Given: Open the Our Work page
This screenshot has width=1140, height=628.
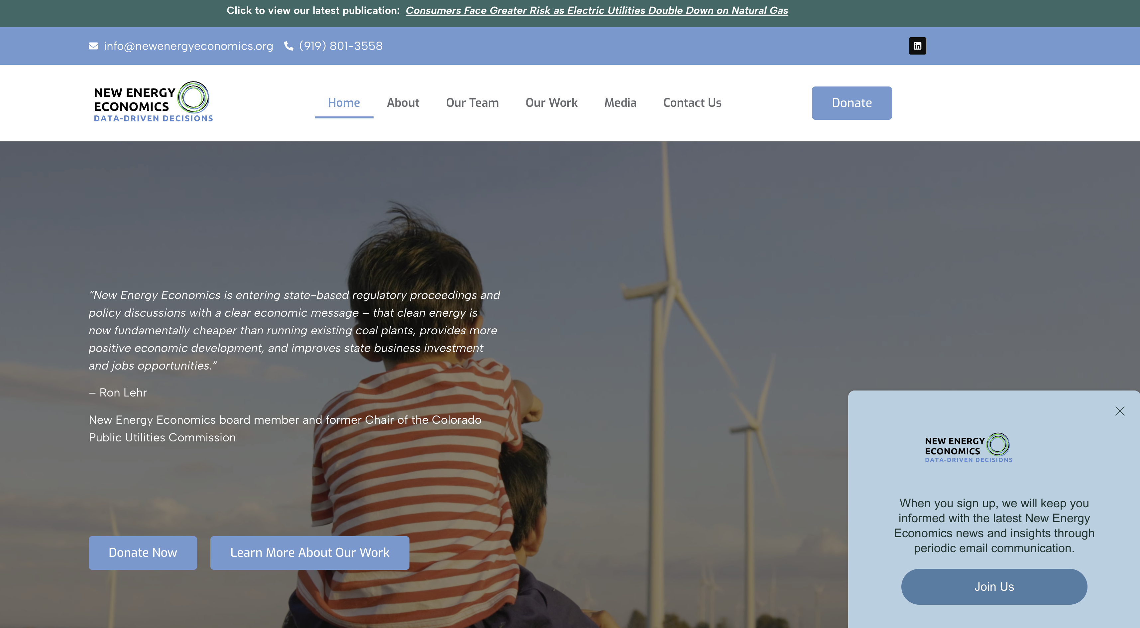Looking at the screenshot, I should tap(551, 102).
